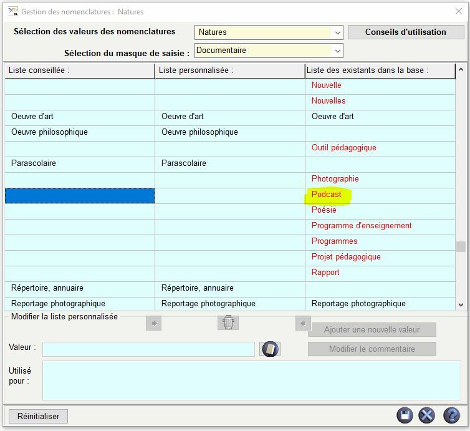Image resolution: width=470 pixels, height=431 pixels.
Task: Click the list scrollbar down arrow
Action: pos(461,304)
